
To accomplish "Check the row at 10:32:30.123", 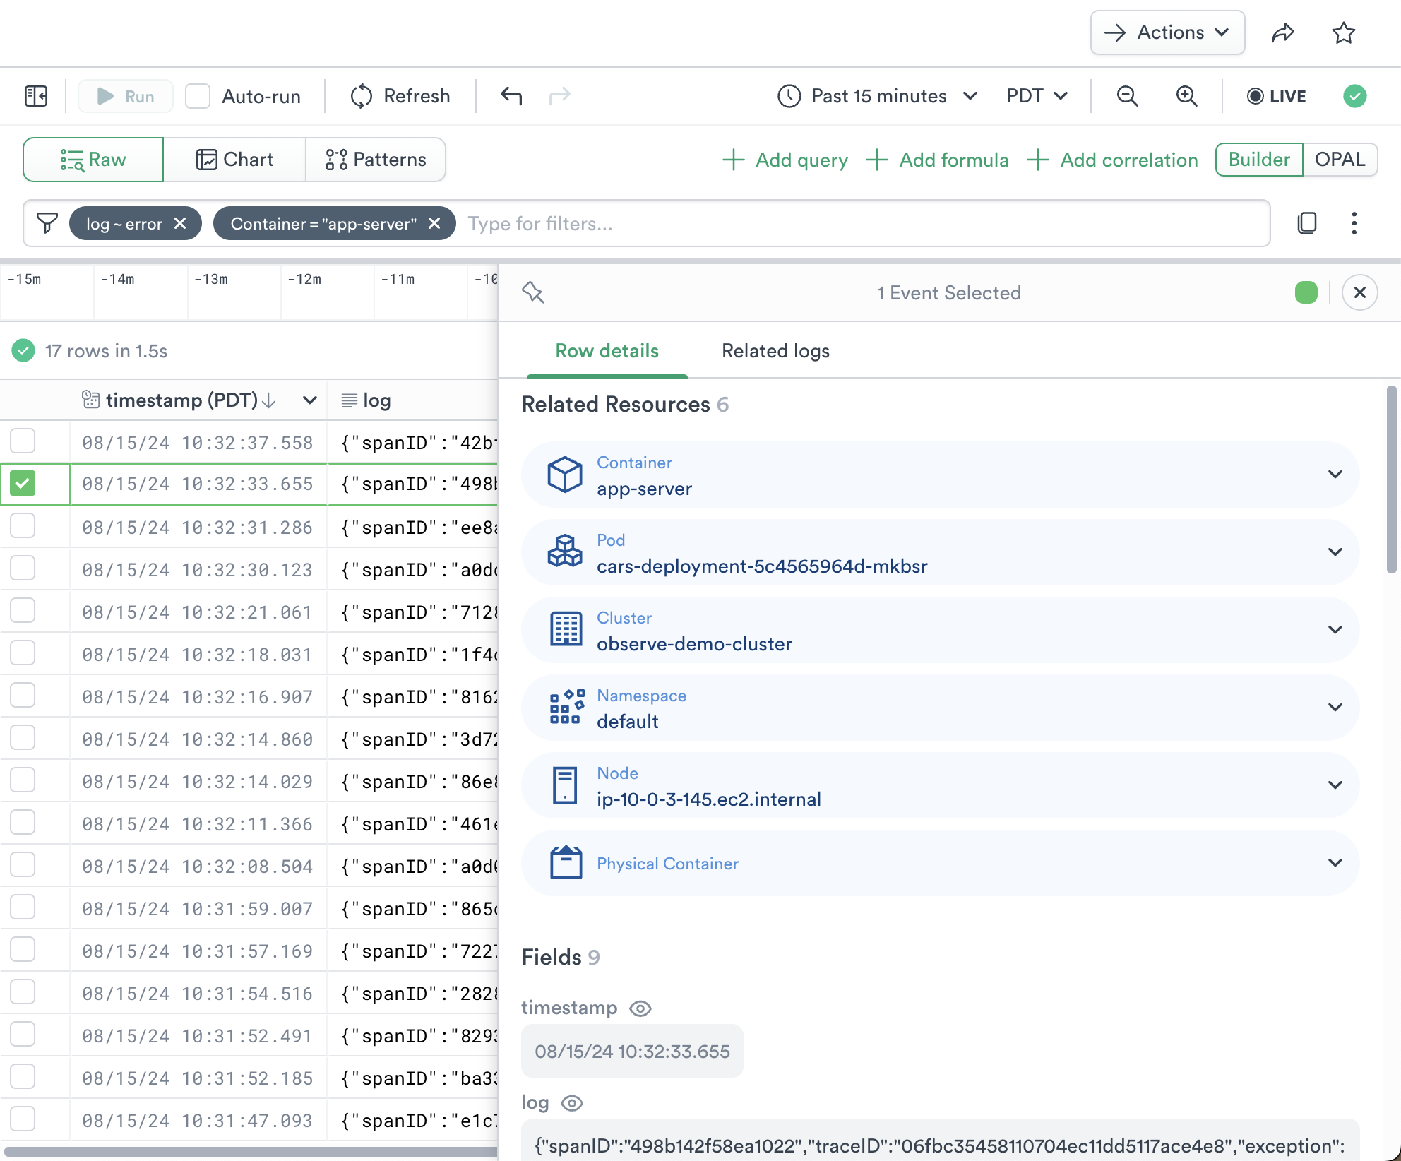I will 23,568.
